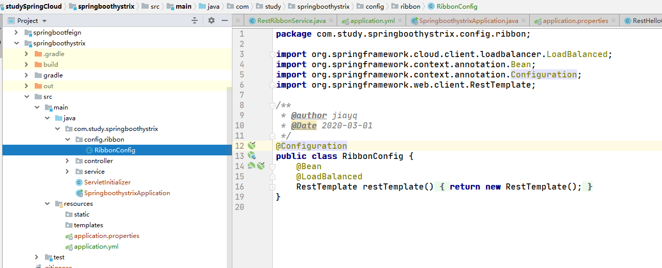The image size is (662, 268).
Task: Hide the Project tool window
Action: pyautogui.click(x=224, y=20)
